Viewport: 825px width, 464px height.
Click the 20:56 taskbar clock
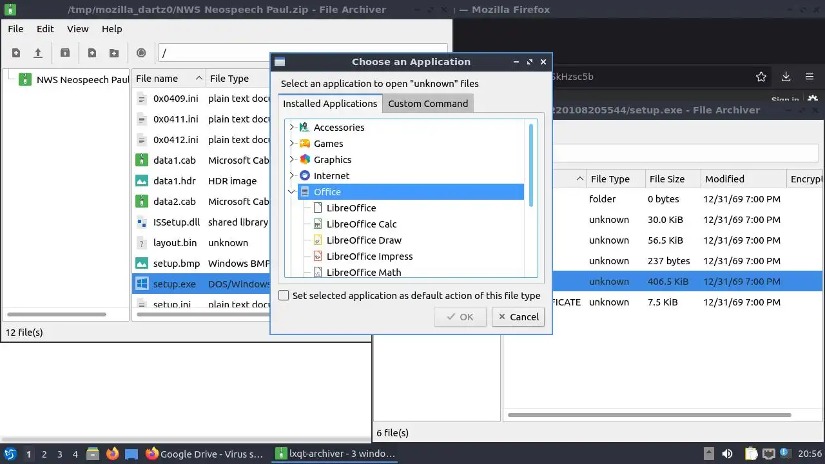click(810, 454)
